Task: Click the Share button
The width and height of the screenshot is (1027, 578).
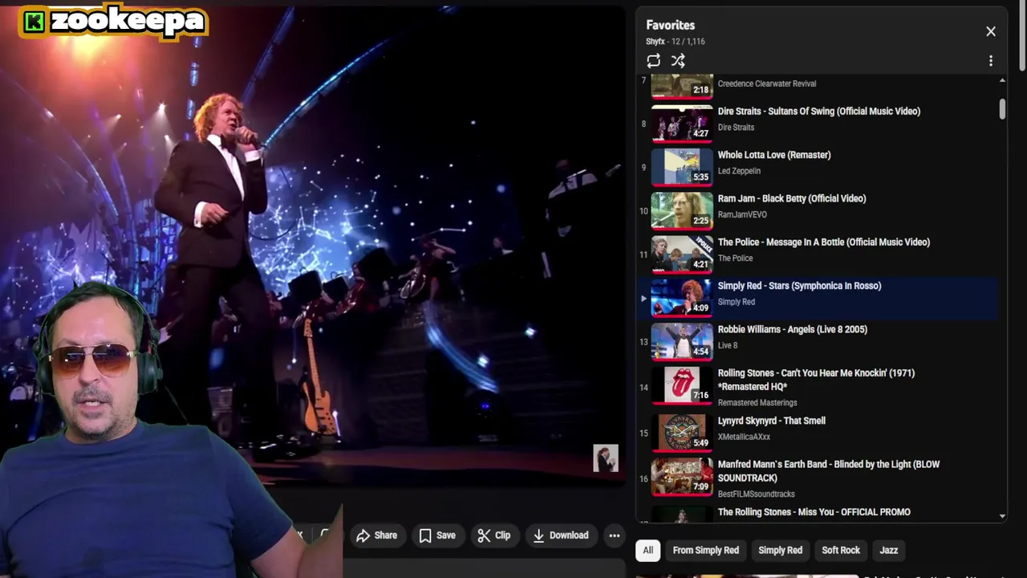Action: tap(377, 535)
